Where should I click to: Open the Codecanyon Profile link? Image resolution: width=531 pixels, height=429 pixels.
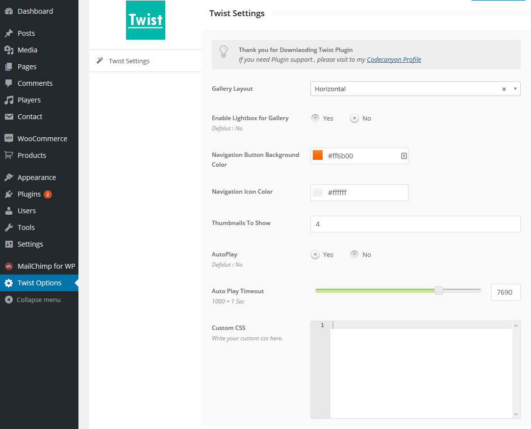[394, 60]
